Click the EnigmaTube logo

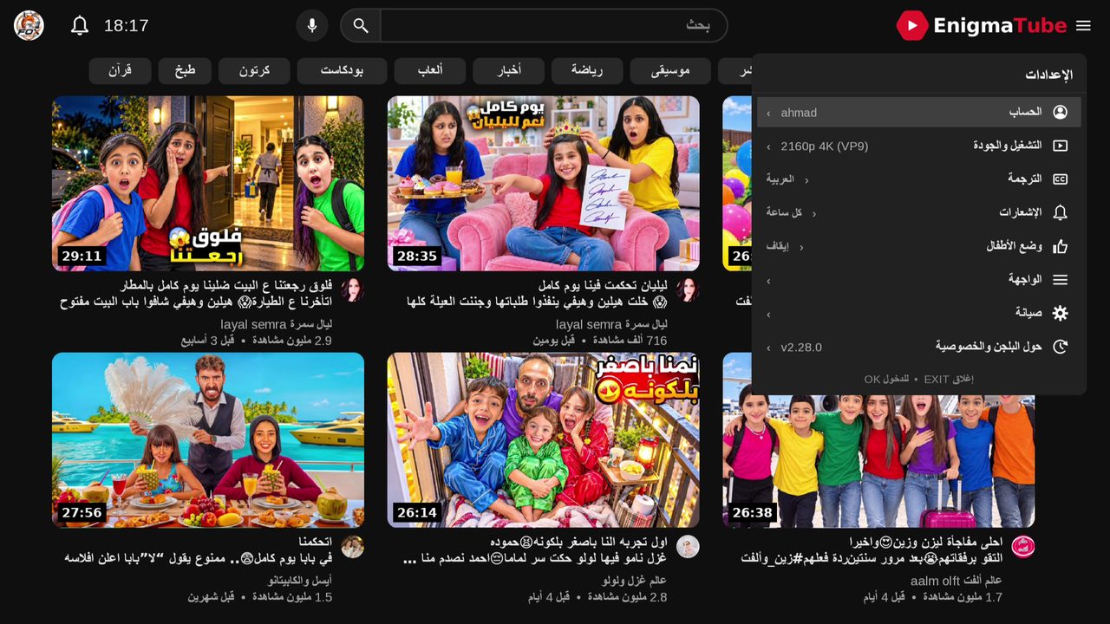[982, 26]
